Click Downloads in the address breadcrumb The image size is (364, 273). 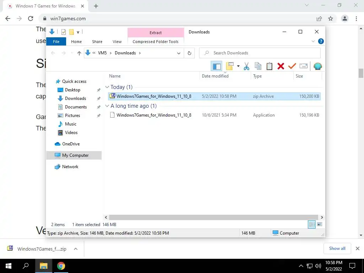coord(125,53)
